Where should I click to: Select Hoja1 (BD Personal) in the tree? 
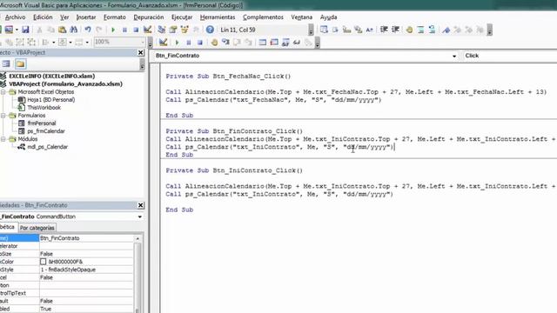51,100
